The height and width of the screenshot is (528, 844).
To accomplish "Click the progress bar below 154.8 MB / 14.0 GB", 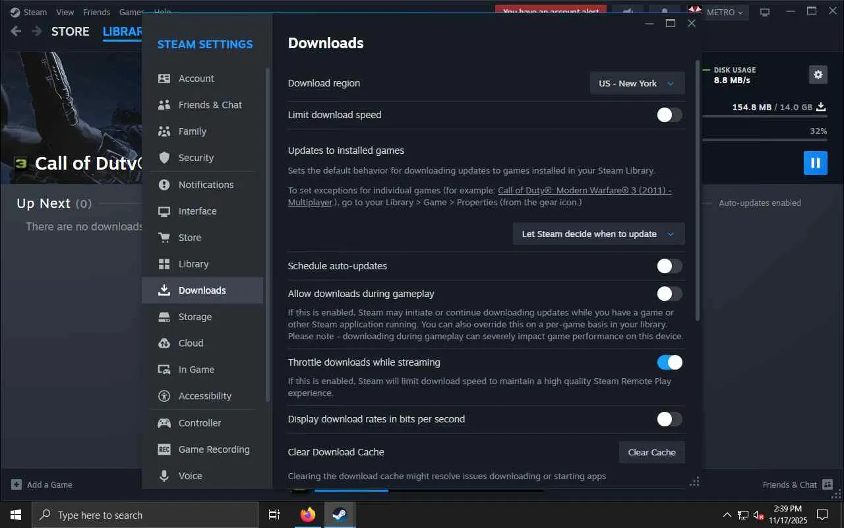I will point(765,116).
